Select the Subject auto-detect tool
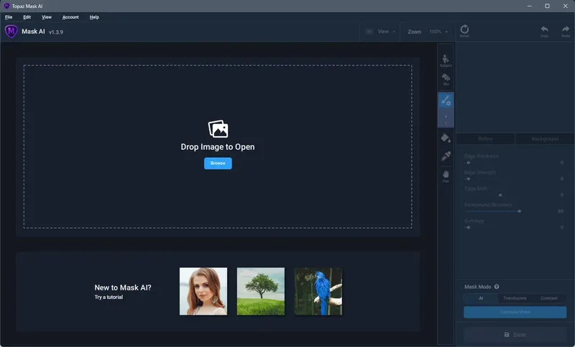This screenshot has width=575, height=347. [446, 61]
